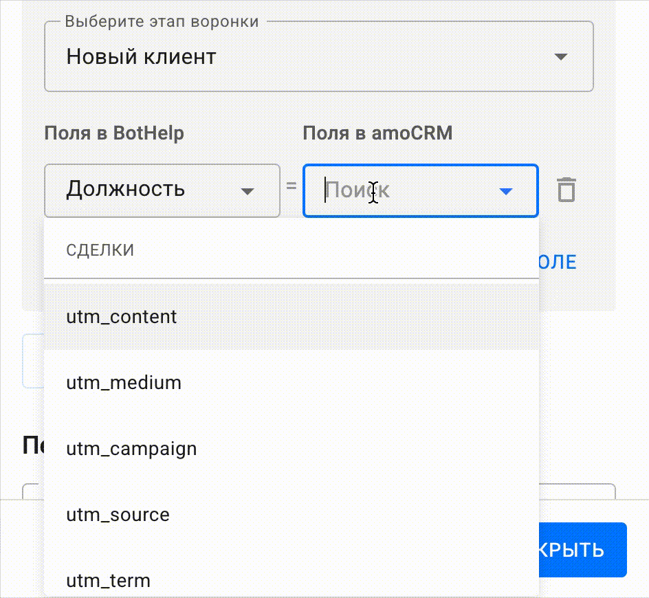Click the partially hidden button left of list
The height and width of the screenshot is (598, 649).
pyautogui.click(x=32, y=361)
